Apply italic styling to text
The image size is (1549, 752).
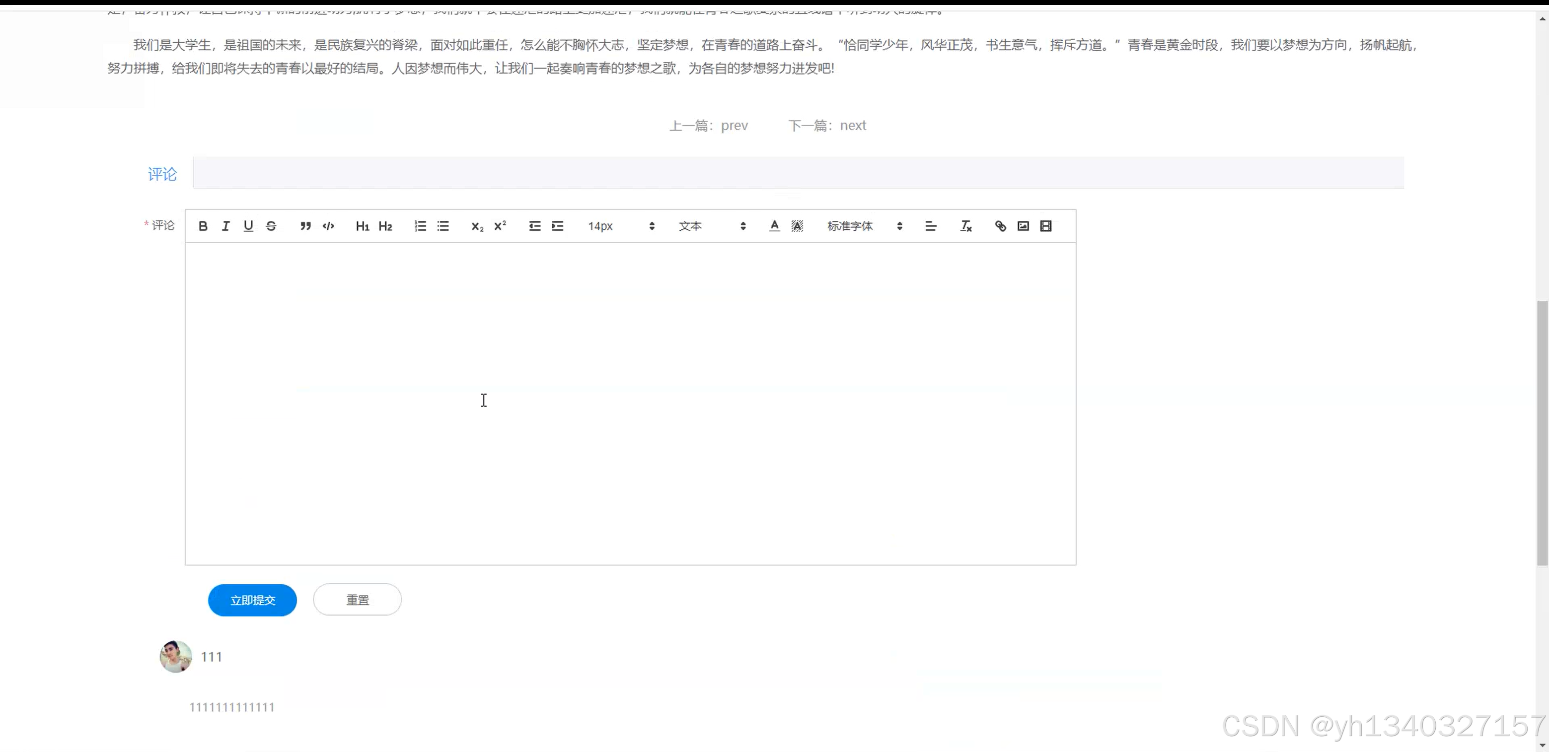pos(225,226)
